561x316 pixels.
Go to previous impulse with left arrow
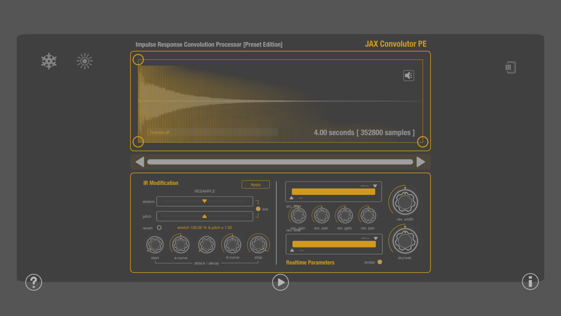140,162
